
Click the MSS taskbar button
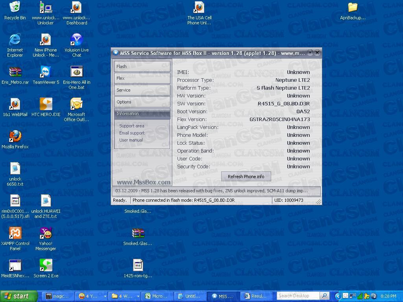(x=223, y=296)
